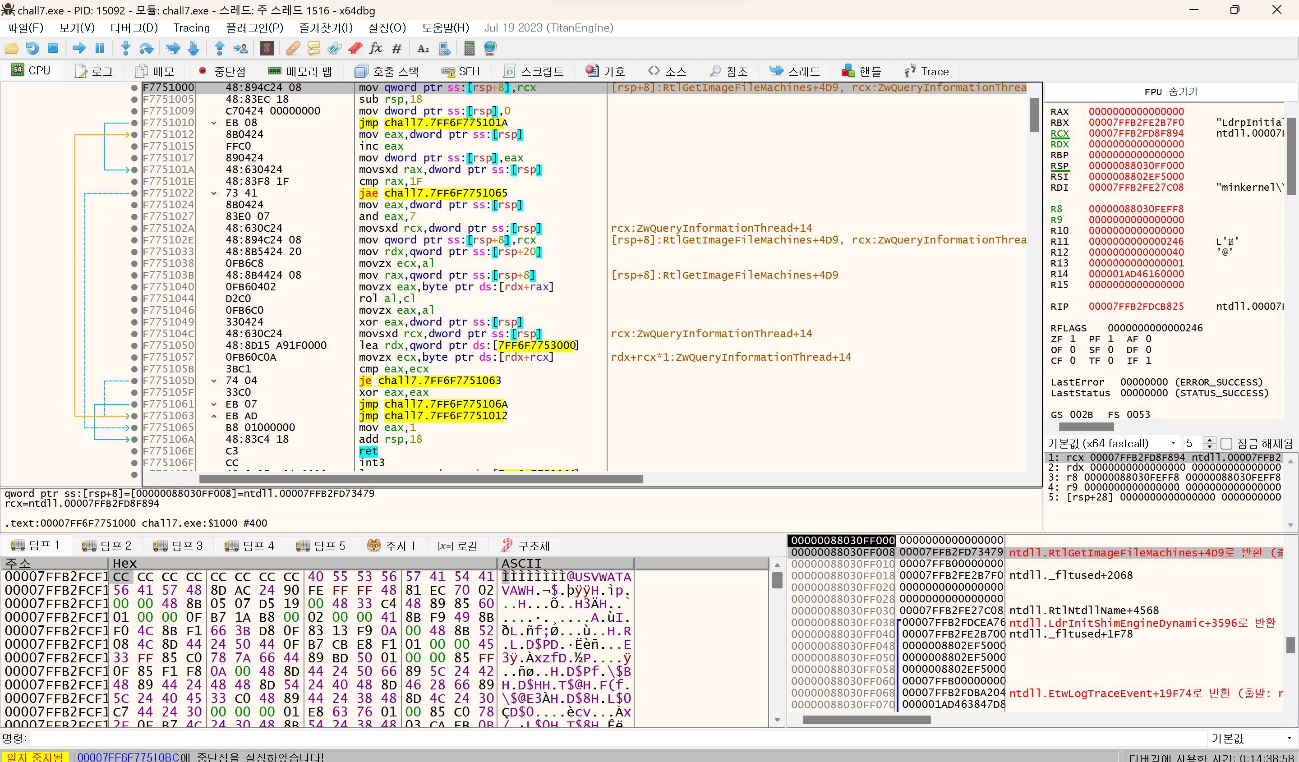Enable the 잠금 해제됨 checkbox
The image size is (1299, 762).
click(1226, 444)
